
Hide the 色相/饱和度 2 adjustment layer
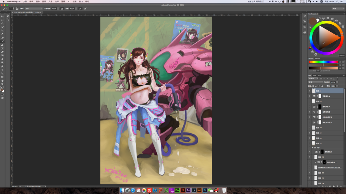[x=309, y=117]
